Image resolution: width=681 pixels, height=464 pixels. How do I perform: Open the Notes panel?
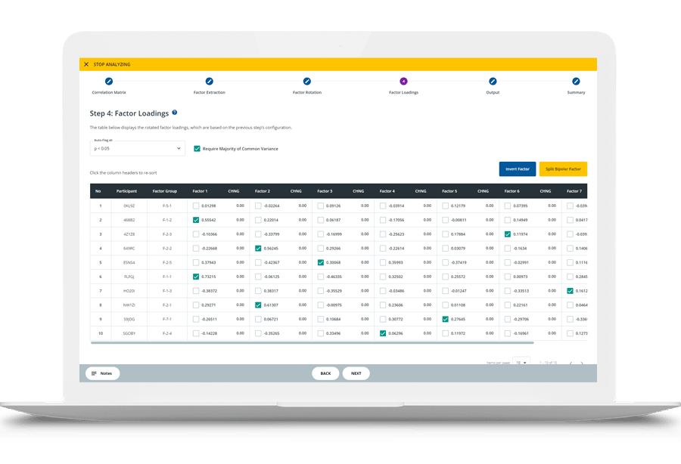[103, 373]
